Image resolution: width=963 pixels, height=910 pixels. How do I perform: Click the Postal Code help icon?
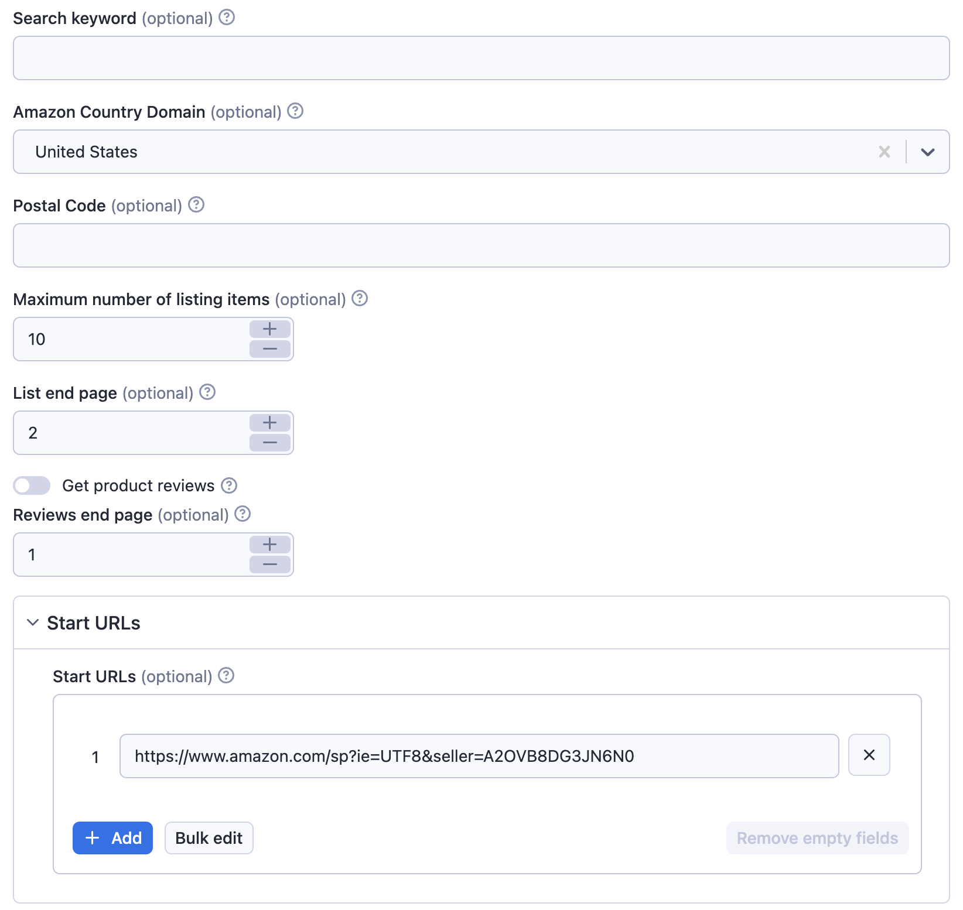coord(196,205)
